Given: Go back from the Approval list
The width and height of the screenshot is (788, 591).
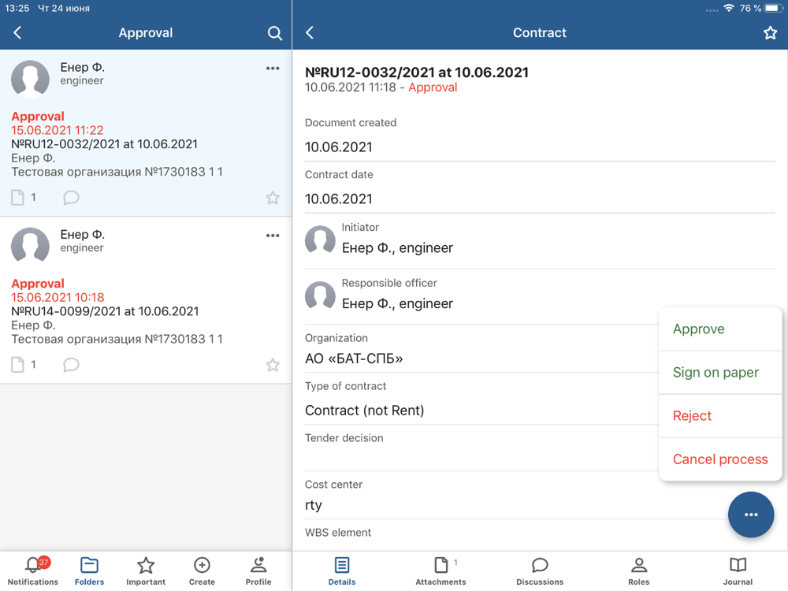Looking at the screenshot, I should coord(17,32).
